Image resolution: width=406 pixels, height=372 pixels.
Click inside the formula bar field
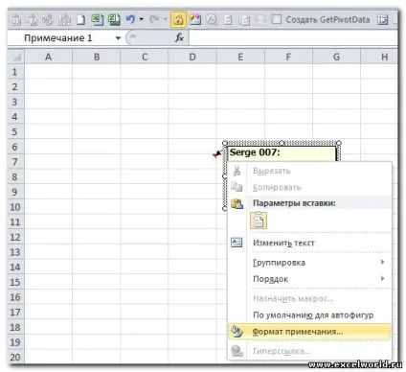[293, 38]
